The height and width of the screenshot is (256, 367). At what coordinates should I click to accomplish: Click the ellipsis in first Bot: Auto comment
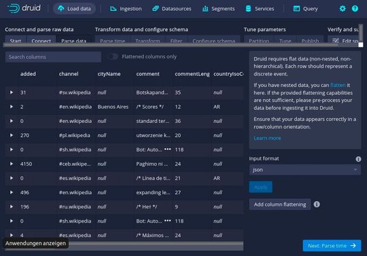tap(167, 149)
